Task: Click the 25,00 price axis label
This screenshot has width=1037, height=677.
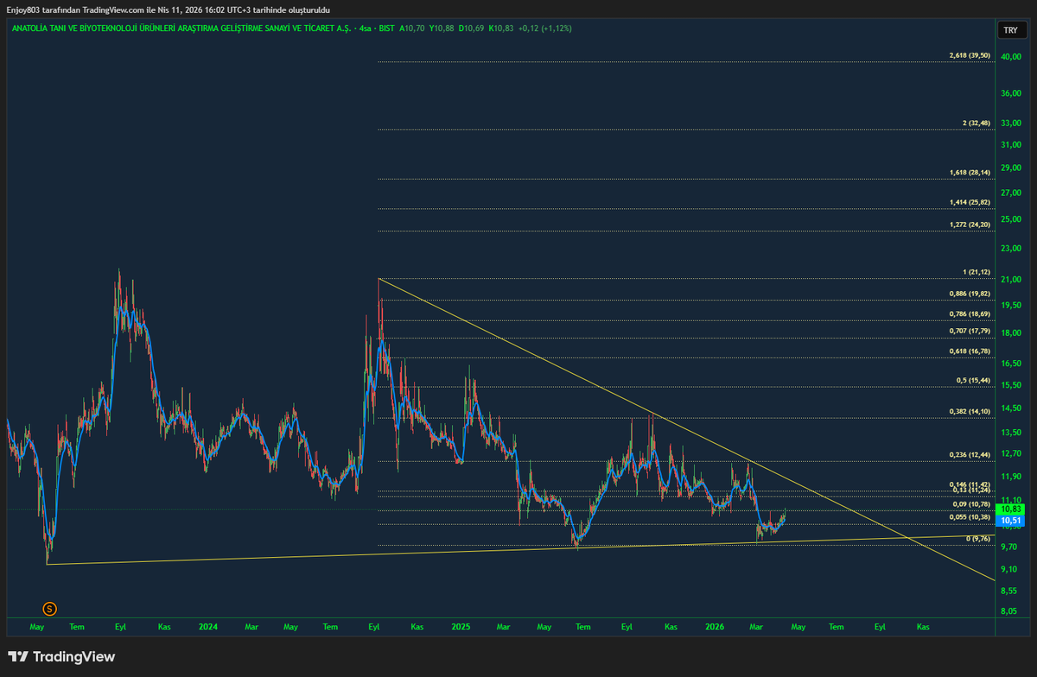Action: (1010, 220)
